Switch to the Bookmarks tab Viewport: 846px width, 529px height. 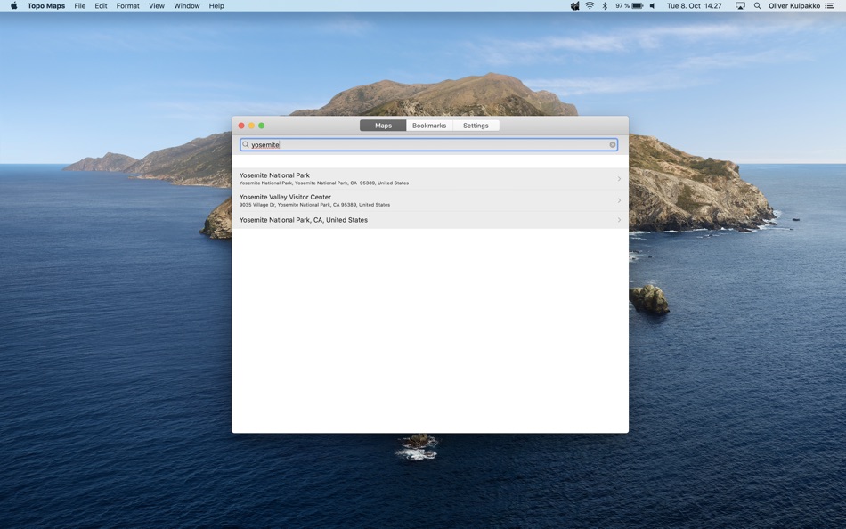pyautogui.click(x=429, y=126)
